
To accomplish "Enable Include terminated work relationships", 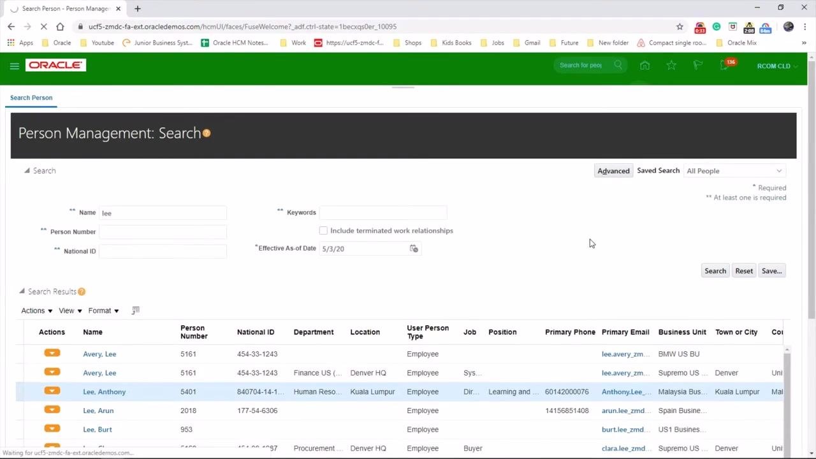I will (x=323, y=231).
